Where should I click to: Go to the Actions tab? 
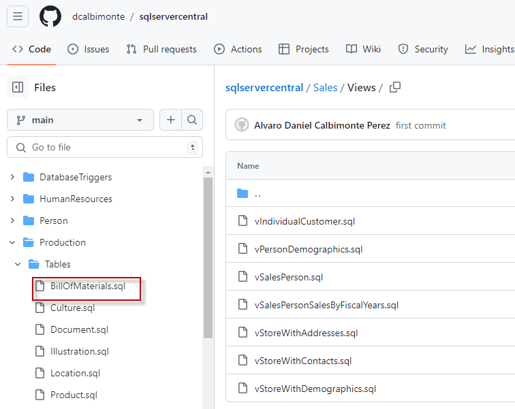click(x=238, y=49)
